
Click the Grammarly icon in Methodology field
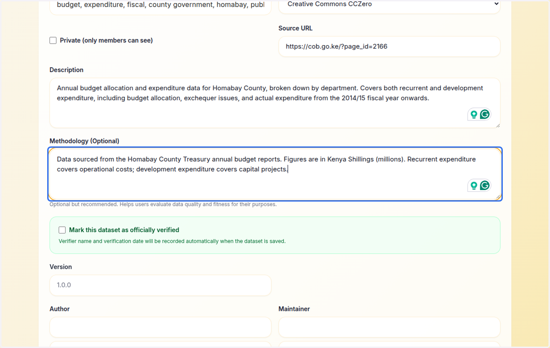point(485,185)
